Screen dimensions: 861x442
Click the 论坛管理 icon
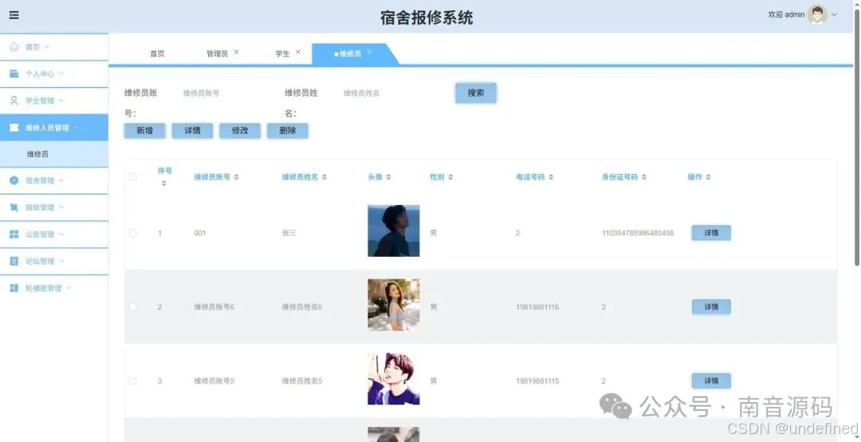click(14, 261)
